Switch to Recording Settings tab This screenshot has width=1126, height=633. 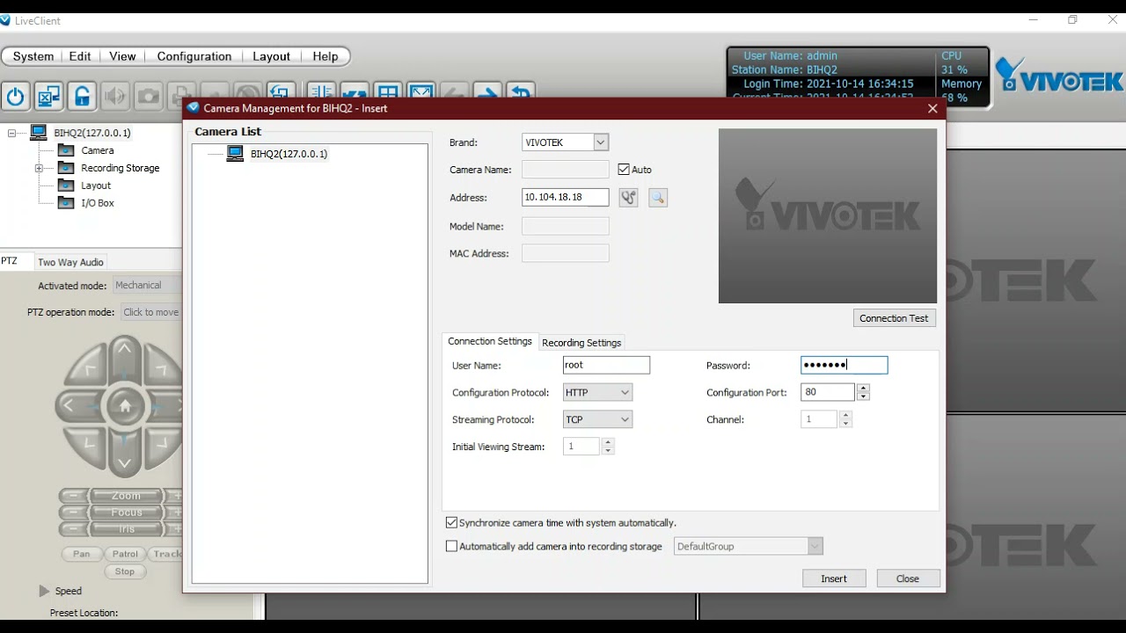[581, 343]
